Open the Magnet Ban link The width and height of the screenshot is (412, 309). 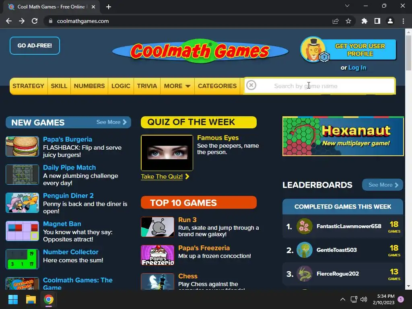[x=62, y=224]
